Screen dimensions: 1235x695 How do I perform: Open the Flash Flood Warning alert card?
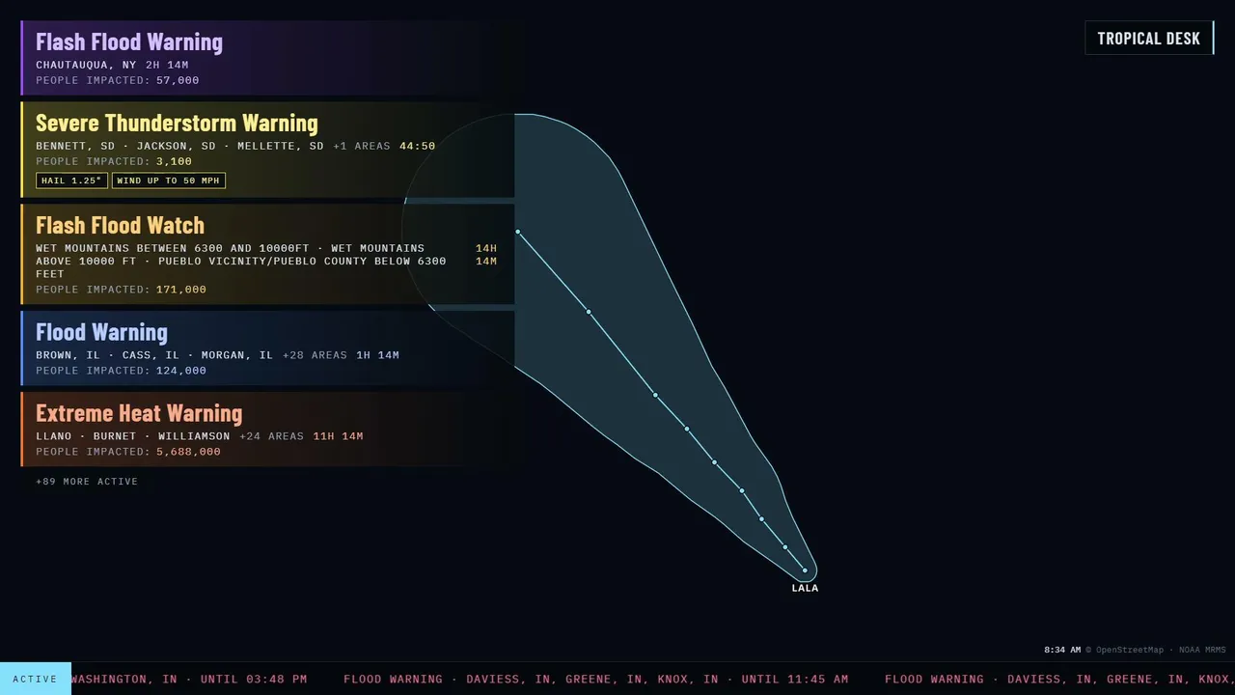point(267,58)
